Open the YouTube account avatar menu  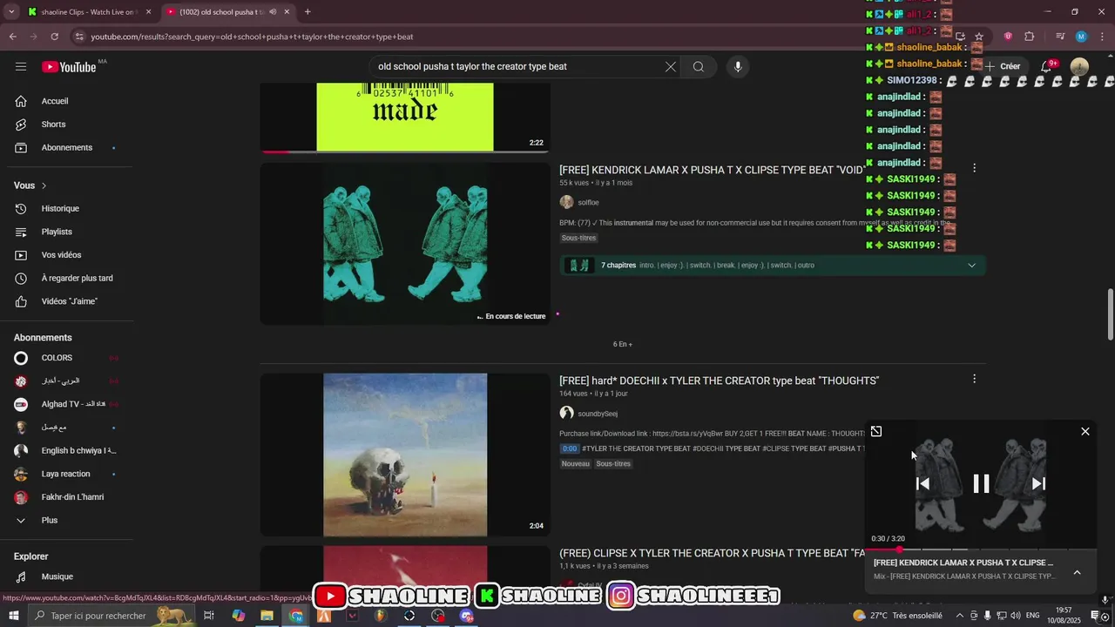pos(1079,67)
